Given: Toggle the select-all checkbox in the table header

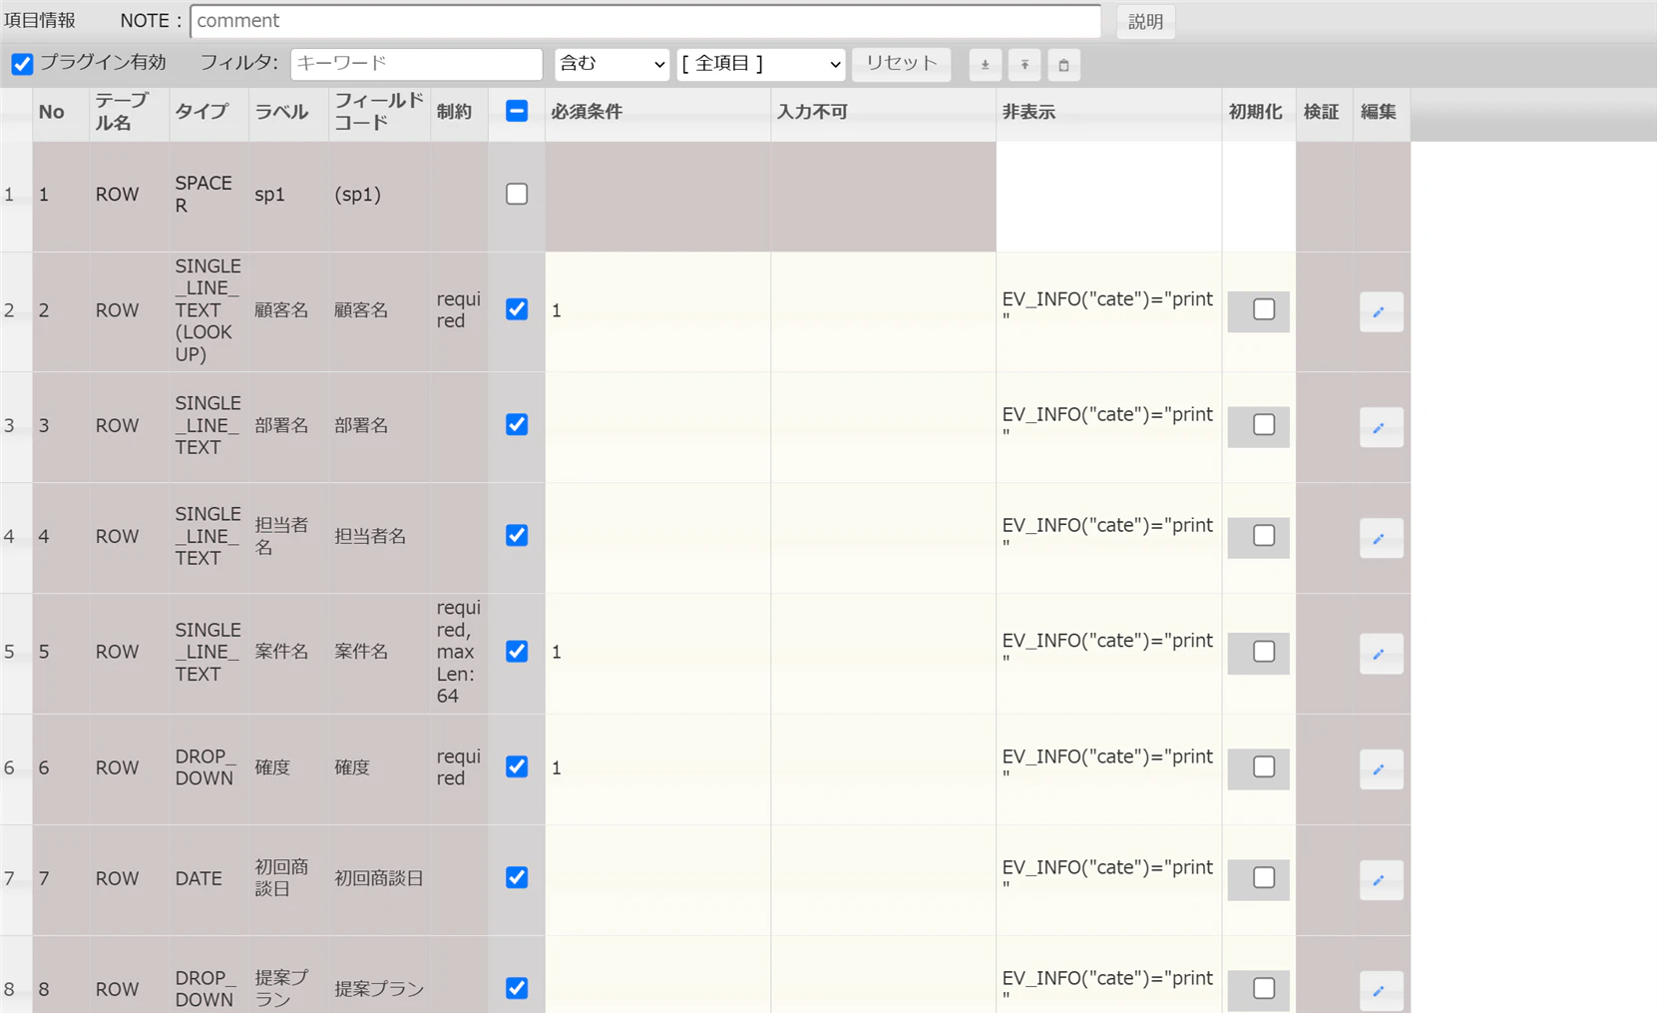Looking at the screenshot, I should pyautogui.click(x=517, y=111).
